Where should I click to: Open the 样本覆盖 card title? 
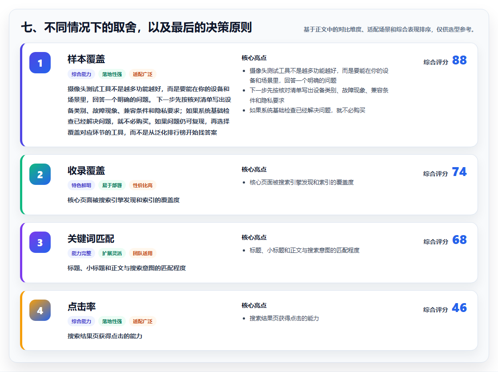[86, 60]
